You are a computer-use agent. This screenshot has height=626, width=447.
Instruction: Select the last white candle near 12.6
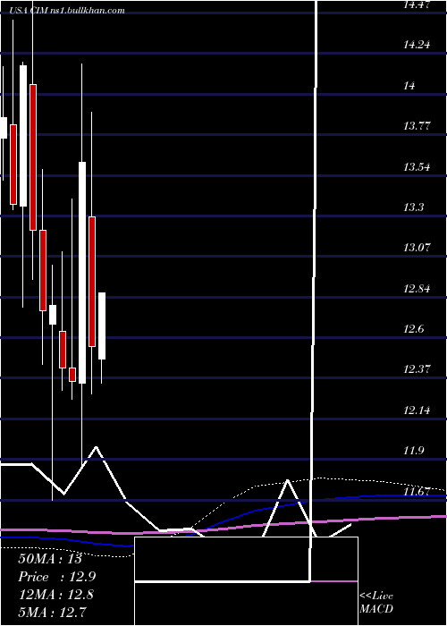pos(102,326)
